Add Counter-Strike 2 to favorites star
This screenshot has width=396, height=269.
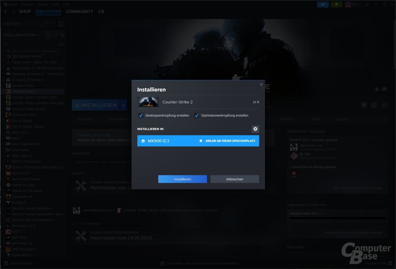tap(384, 105)
